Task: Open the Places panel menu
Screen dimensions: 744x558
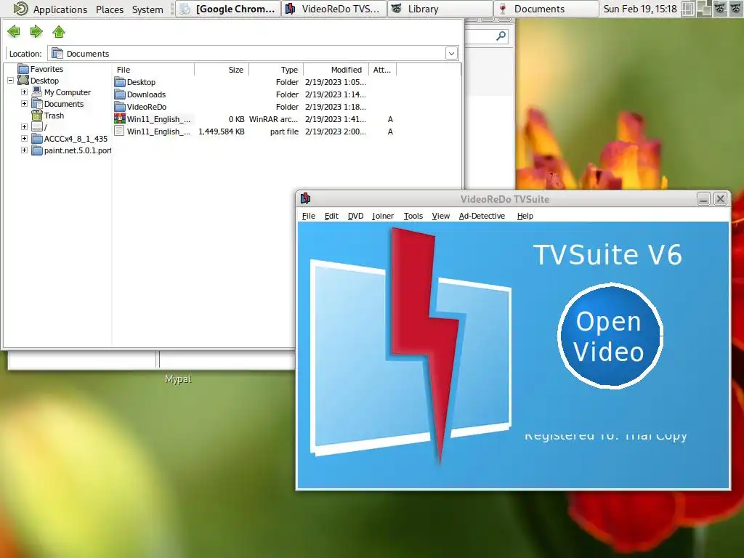Action: coord(110,9)
